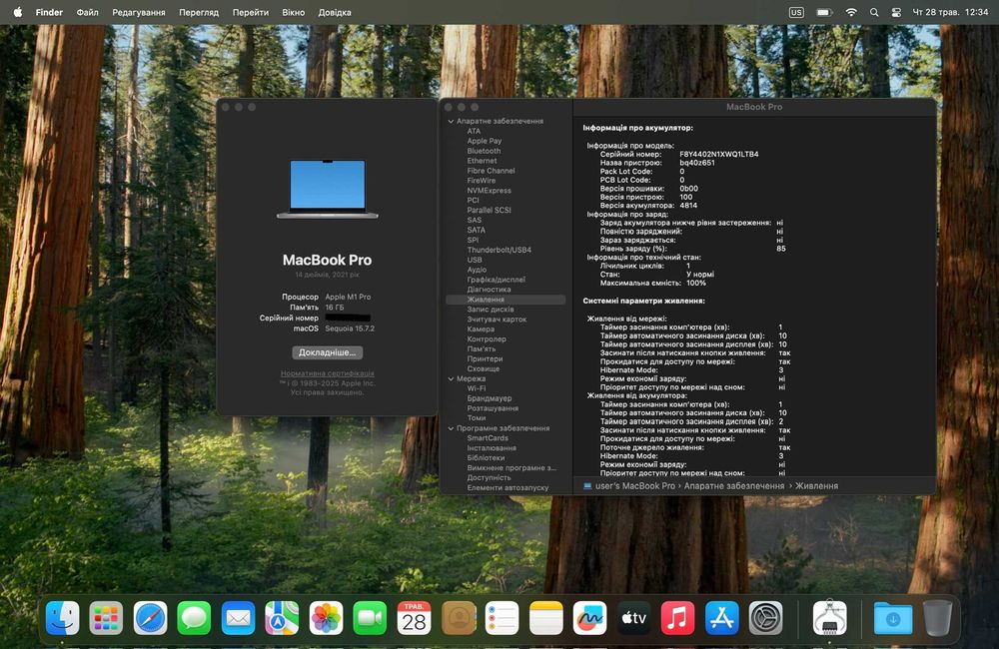This screenshot has height=649, width=999.
Task: Open Reminders app in the Dock
Action: 502,618
